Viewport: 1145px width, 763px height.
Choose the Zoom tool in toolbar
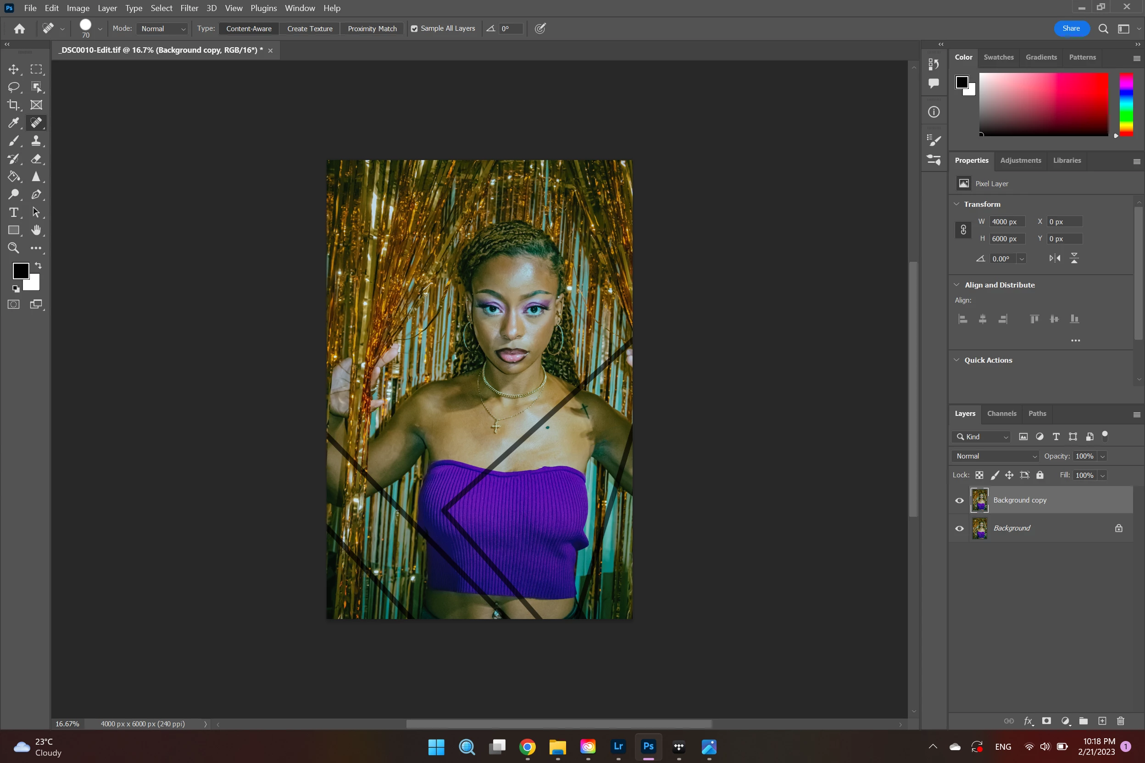(x=13, y=248)
